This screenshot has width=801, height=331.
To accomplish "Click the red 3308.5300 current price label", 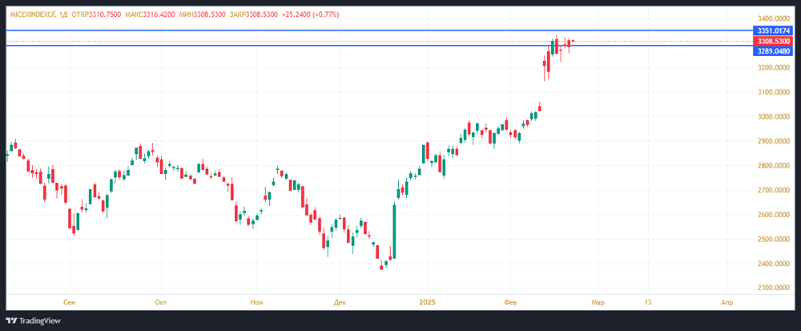I will (x=773, y=41).
